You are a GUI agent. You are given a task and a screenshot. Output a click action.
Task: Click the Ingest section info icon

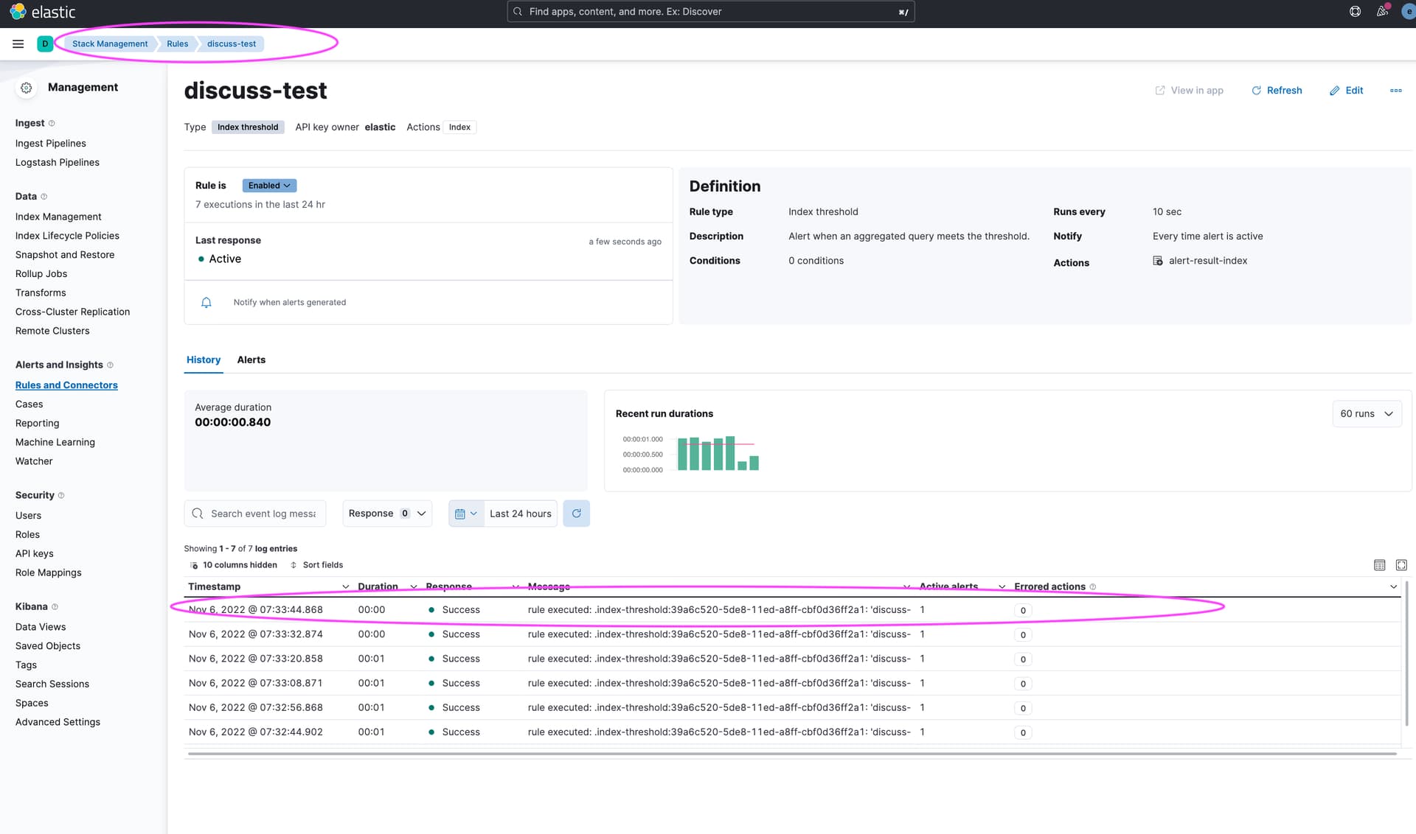[52, 123]
